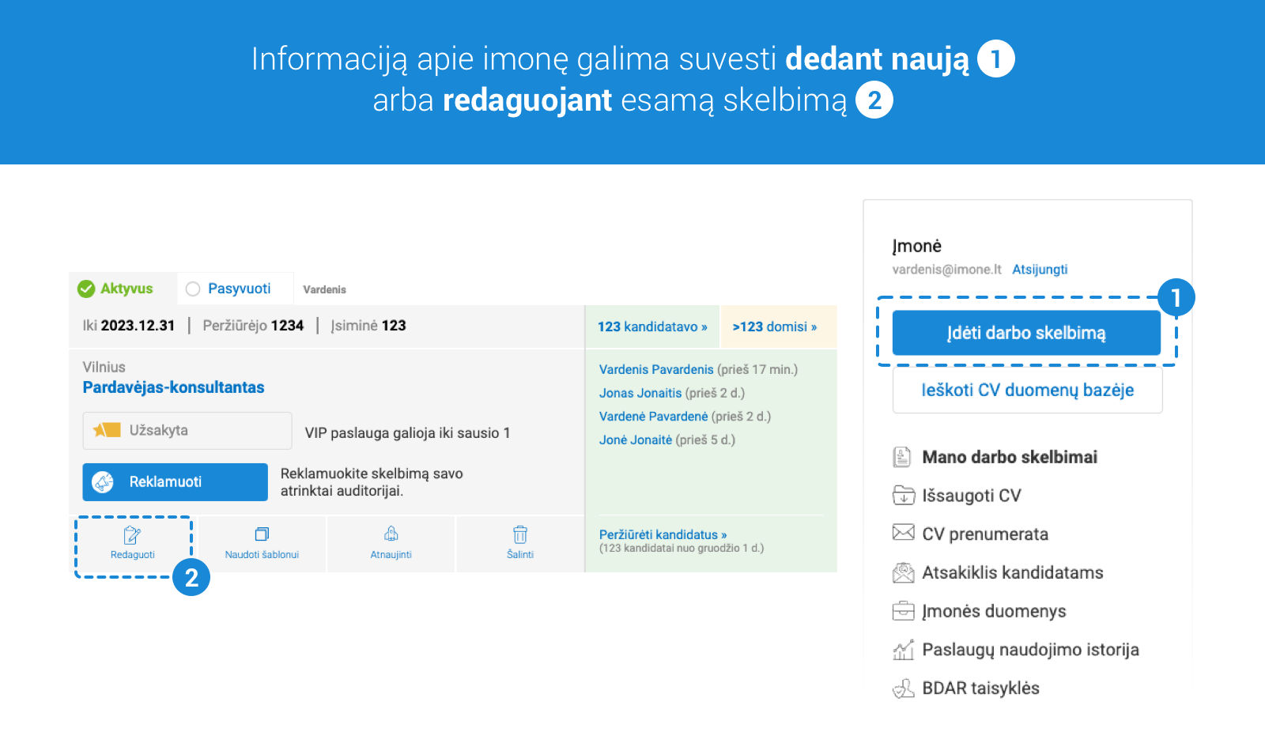This screenshot has height=751, width=1265.
Task: Open Įmonės duomenys menu item
Action: (994, 611)
